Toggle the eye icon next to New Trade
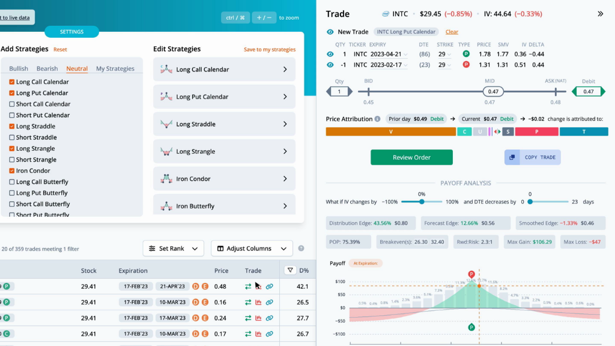The width and height of the screenshot is (615, 346). 330,32
